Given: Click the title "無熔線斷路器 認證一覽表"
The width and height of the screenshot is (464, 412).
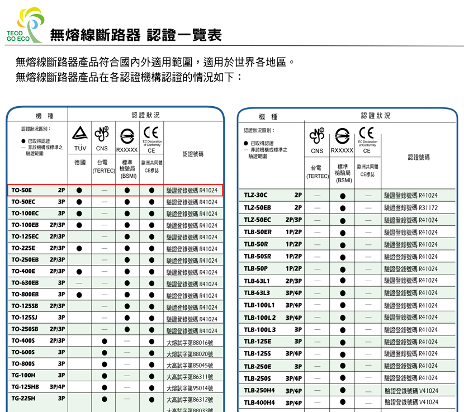Looking at the screenshot, I should pos(136,35).
